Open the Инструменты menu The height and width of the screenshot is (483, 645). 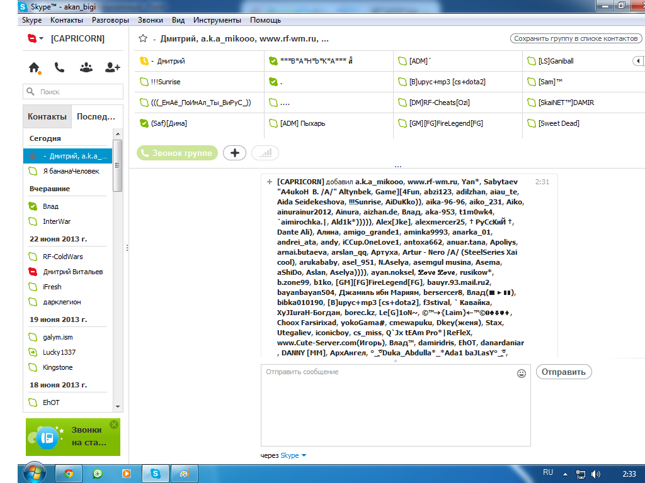[217, 20]
